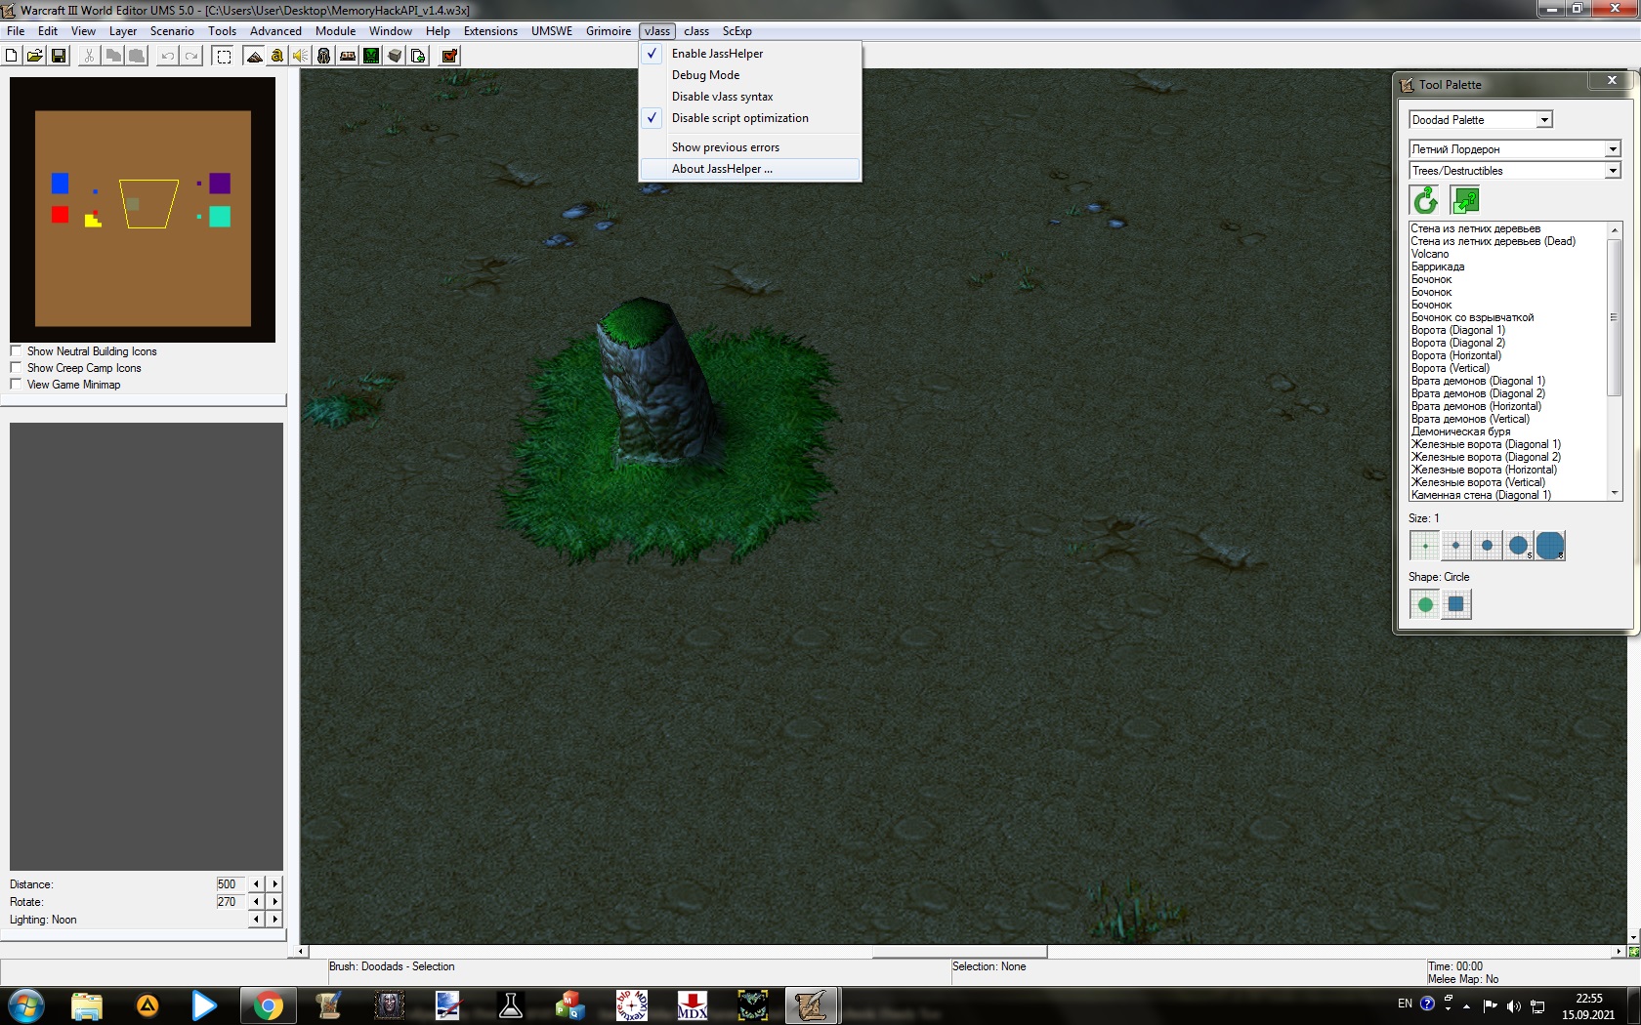This screenshot has width=1641, height=1025.
Task: Click the next Lighting arrow
Action: coord(274,920)
